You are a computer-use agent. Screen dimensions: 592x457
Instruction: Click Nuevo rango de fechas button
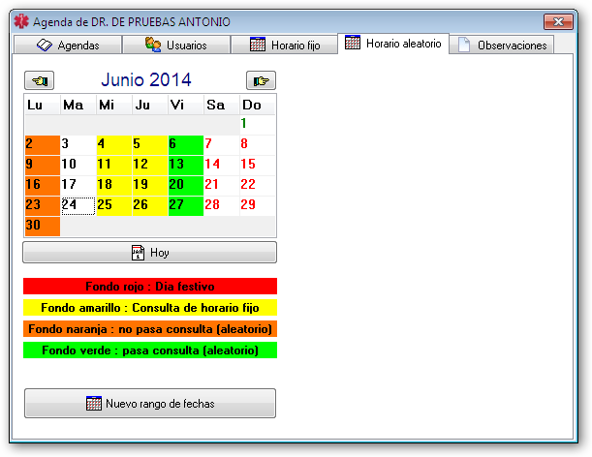coord(150,403)
